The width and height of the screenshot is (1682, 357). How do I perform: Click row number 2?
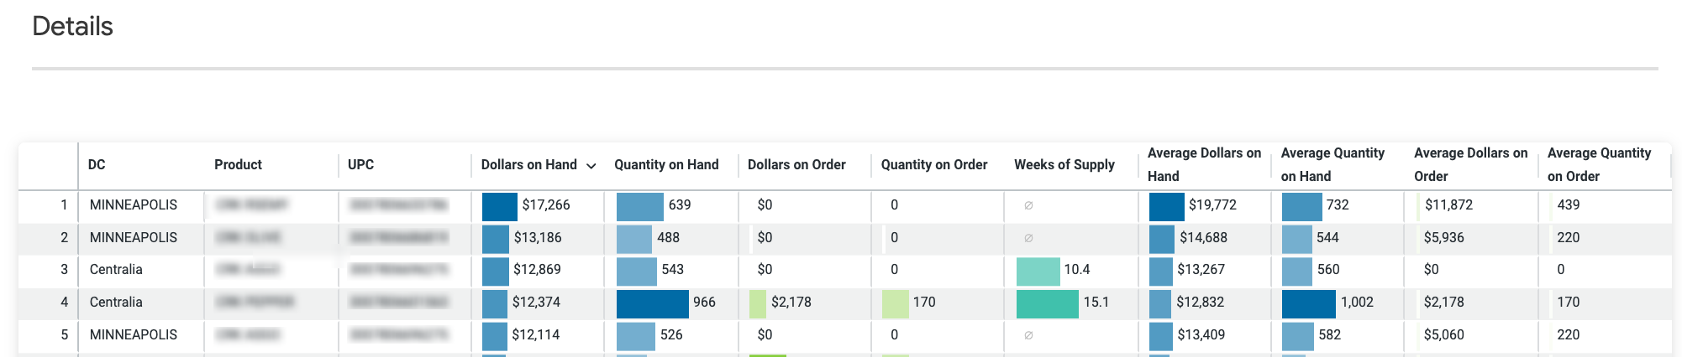tap(64, 237)
